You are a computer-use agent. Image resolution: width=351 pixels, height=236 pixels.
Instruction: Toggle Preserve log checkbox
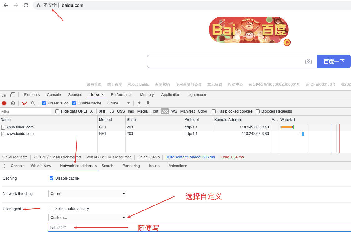44,103
